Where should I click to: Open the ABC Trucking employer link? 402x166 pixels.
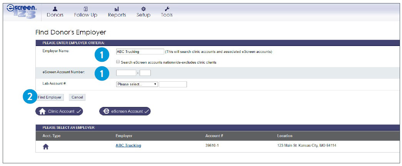(128, 146)
